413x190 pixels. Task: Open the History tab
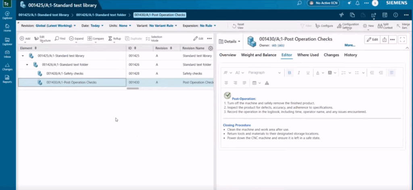[x=350, y=55]
